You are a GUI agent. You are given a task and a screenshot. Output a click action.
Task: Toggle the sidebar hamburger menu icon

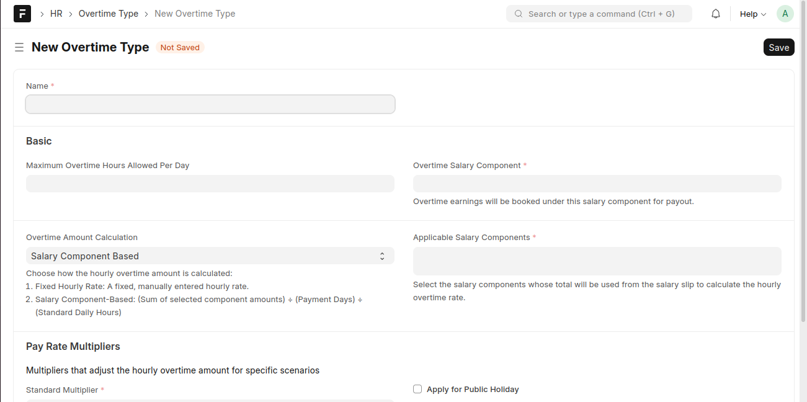pyautogui.click(x=19, y=47)
